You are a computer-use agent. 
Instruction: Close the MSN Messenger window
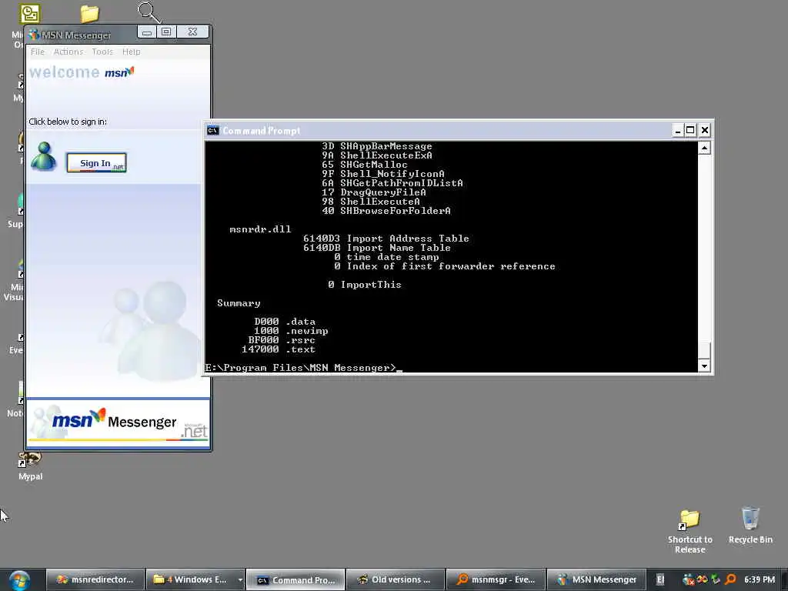(x=192, y=32)
